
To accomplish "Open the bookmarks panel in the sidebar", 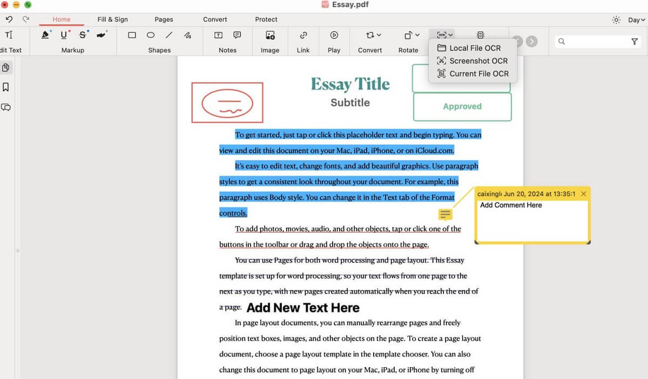I will click(x=5, y=86).
